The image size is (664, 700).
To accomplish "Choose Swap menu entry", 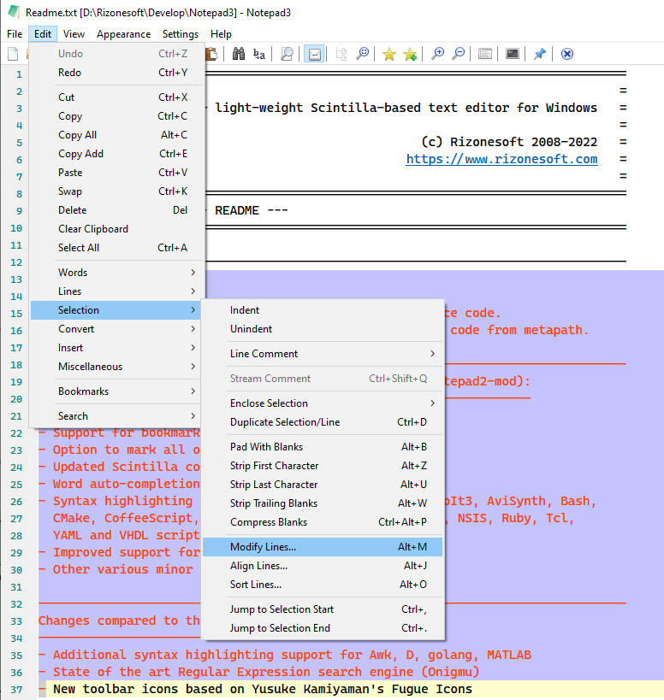I will 117,191.
